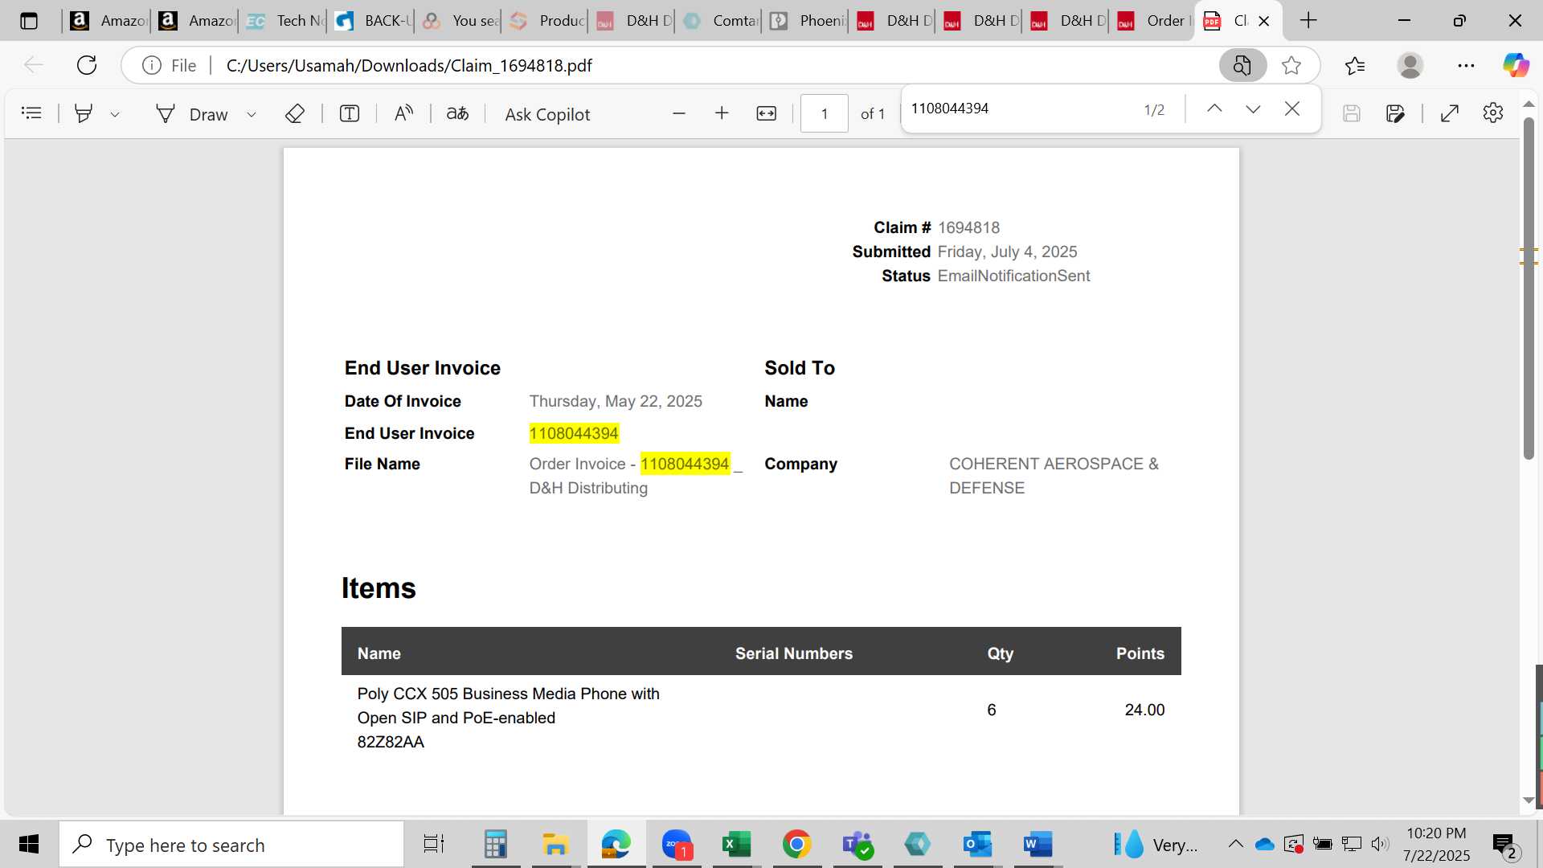This screenshot has width=1543, height=868.
Task: Open a new tab
Action: [1308, 21]
